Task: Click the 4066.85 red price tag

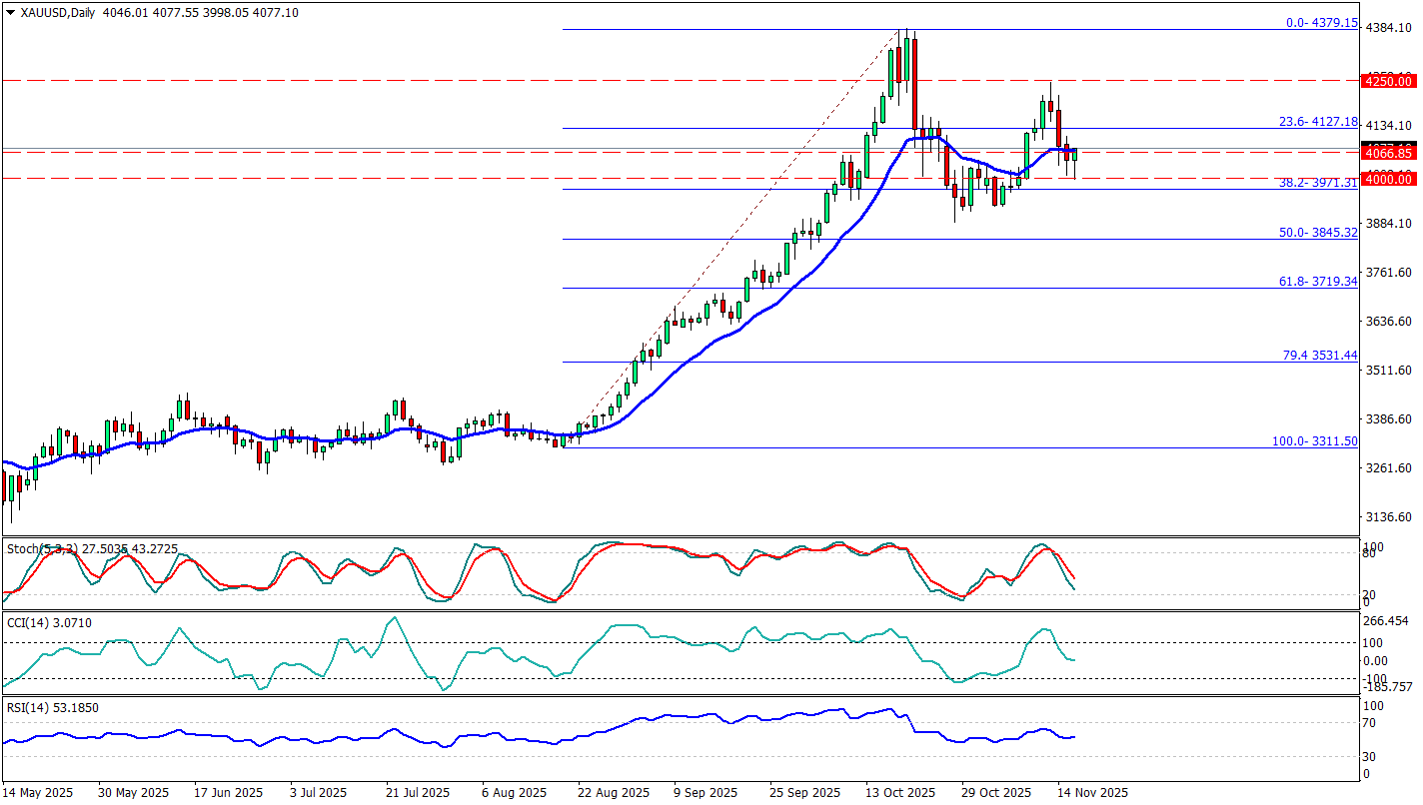Action: [x=1389, y=154]
